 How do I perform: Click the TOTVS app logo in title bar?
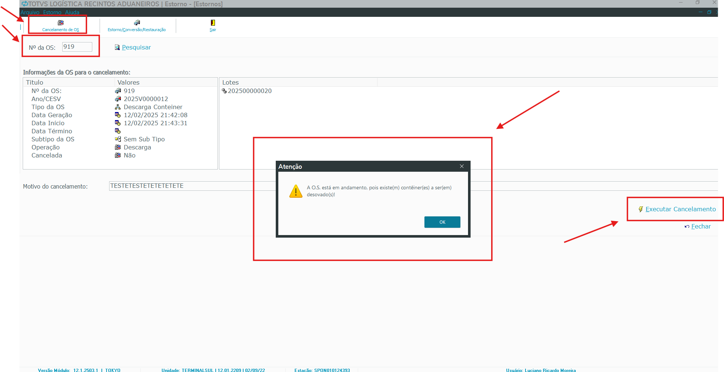pos(25,4)
